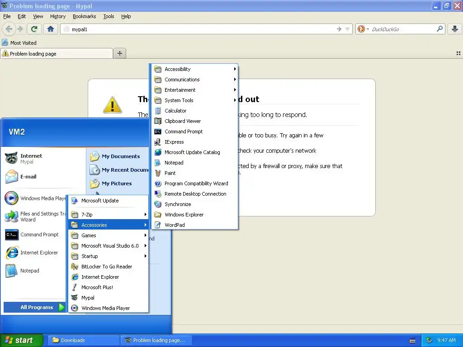This screenshot has width=463, height=347.
Task: Launch Calculator from Accessories menu
Action: pos(194,111)
